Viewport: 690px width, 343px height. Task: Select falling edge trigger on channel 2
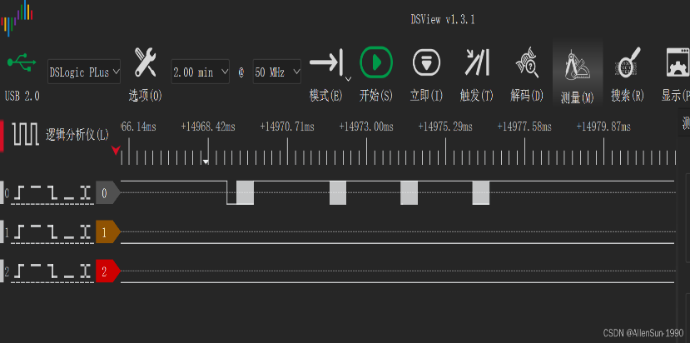52,271
